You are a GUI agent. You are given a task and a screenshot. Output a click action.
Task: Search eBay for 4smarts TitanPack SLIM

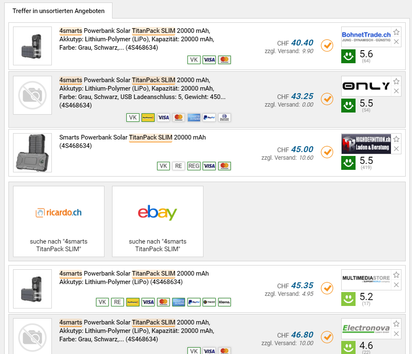click(x=158, y=221)
